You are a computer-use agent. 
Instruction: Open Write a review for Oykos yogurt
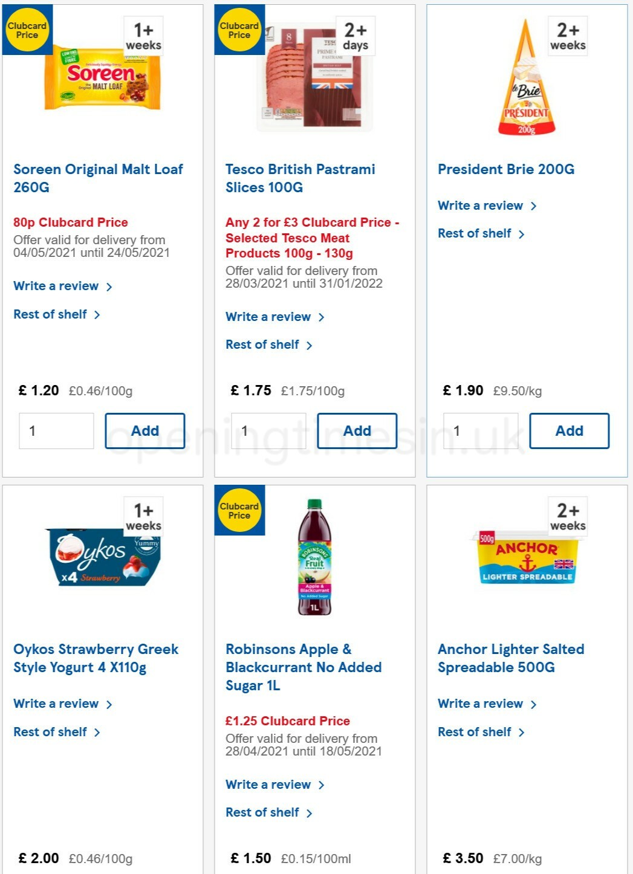pyautogui.click(x=56, y=704)
